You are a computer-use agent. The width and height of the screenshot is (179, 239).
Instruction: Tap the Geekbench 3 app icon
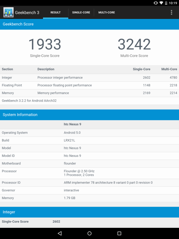[8, 12]
